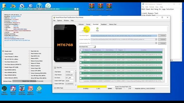Viewport: 184px width, 103px height.
Task: Select the Read Adb Info radio button
Action: 29,51
